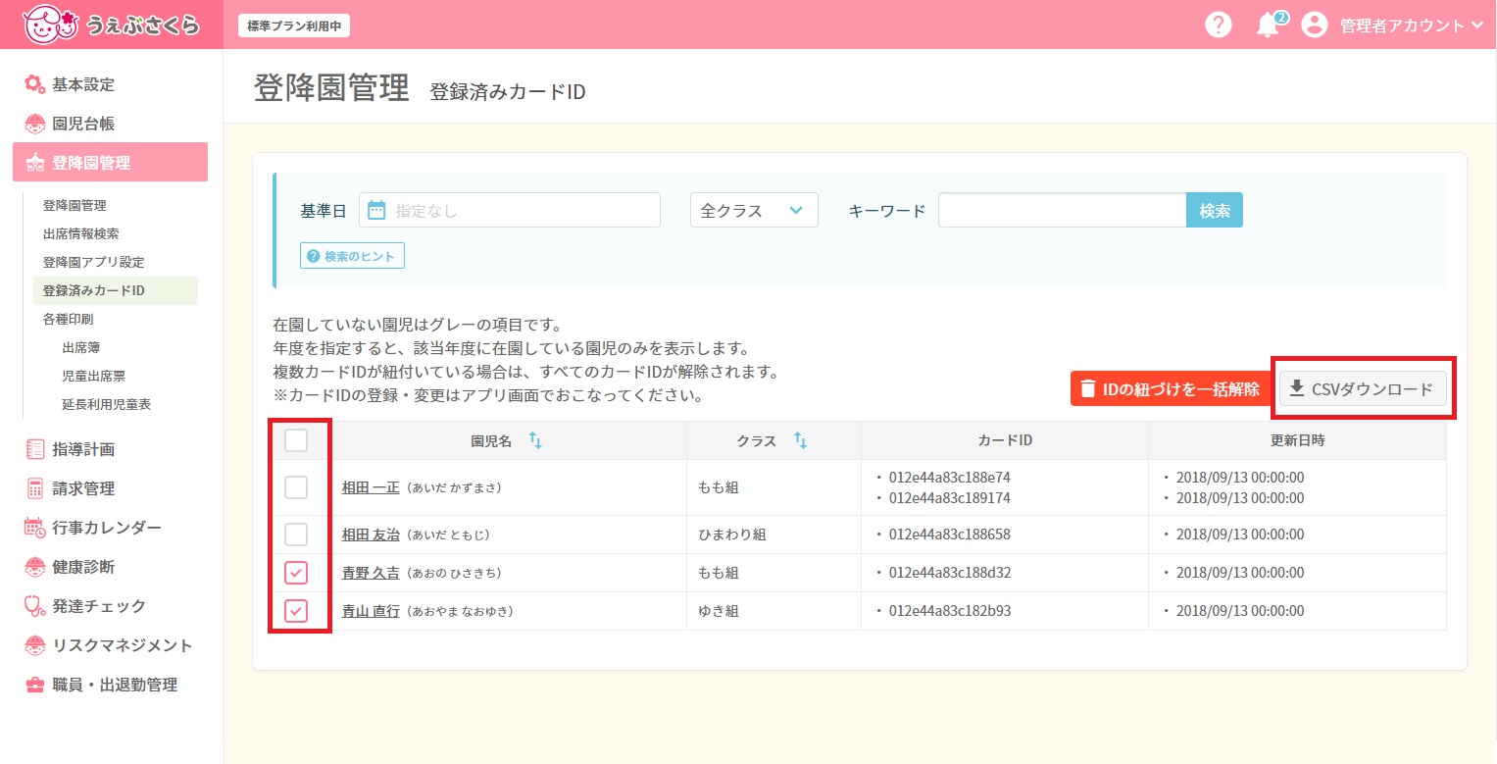Click the キーワード text input field
Screen dimensions: 1497x764
(1063, 210)
